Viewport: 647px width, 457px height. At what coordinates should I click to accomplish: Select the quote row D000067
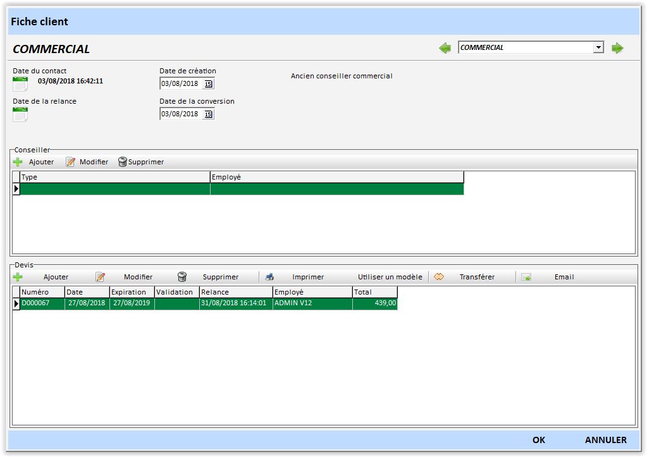click(x=42, y=303)
